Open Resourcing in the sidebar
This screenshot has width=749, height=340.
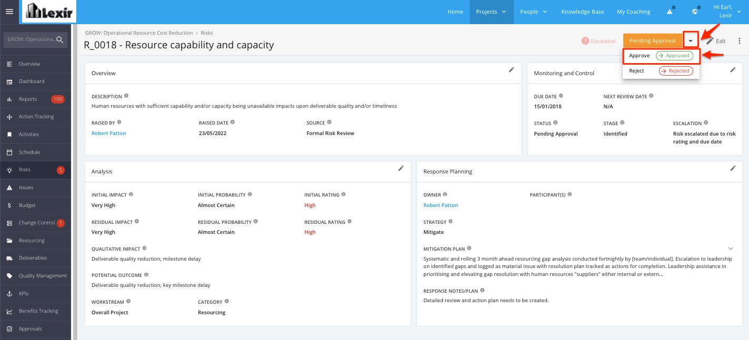35,241
